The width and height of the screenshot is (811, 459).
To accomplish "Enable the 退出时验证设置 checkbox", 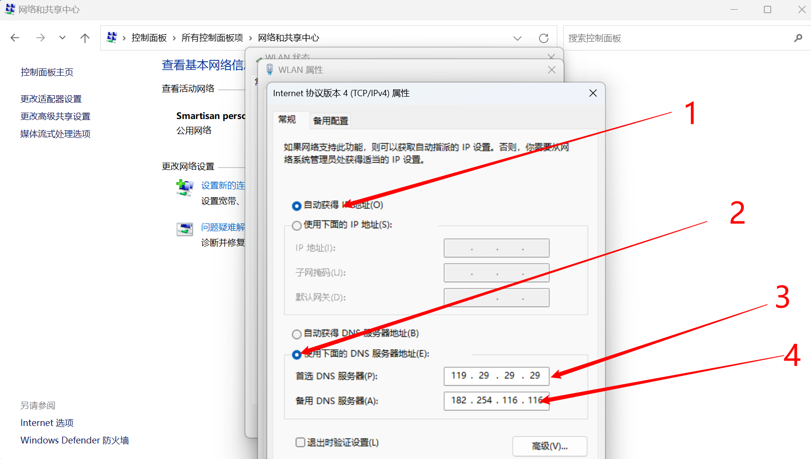I will pyautogui.click(x=300, y=442).
